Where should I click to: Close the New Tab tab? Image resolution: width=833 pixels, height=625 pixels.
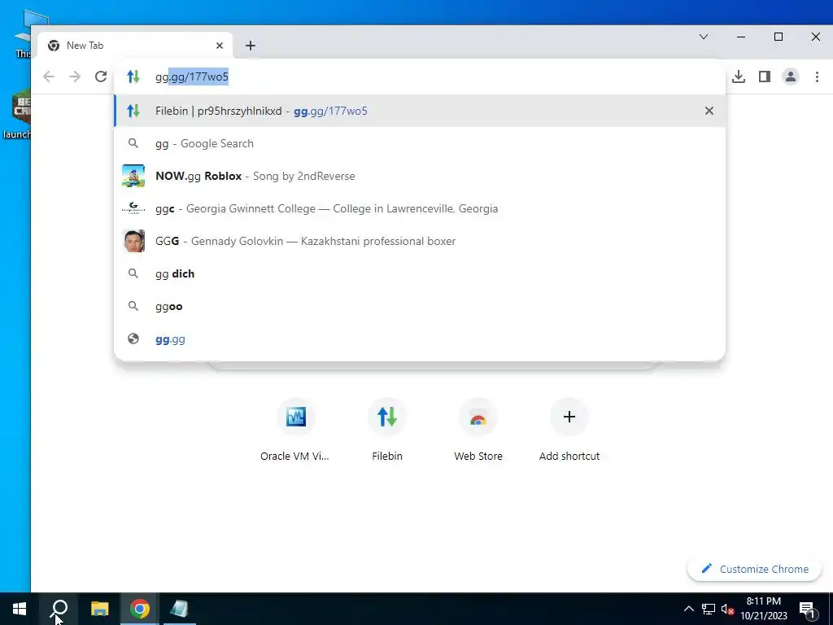(220, 46)
